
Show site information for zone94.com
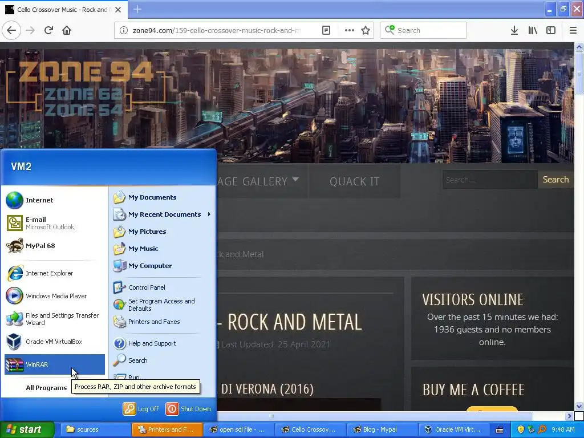coord(123,31)
